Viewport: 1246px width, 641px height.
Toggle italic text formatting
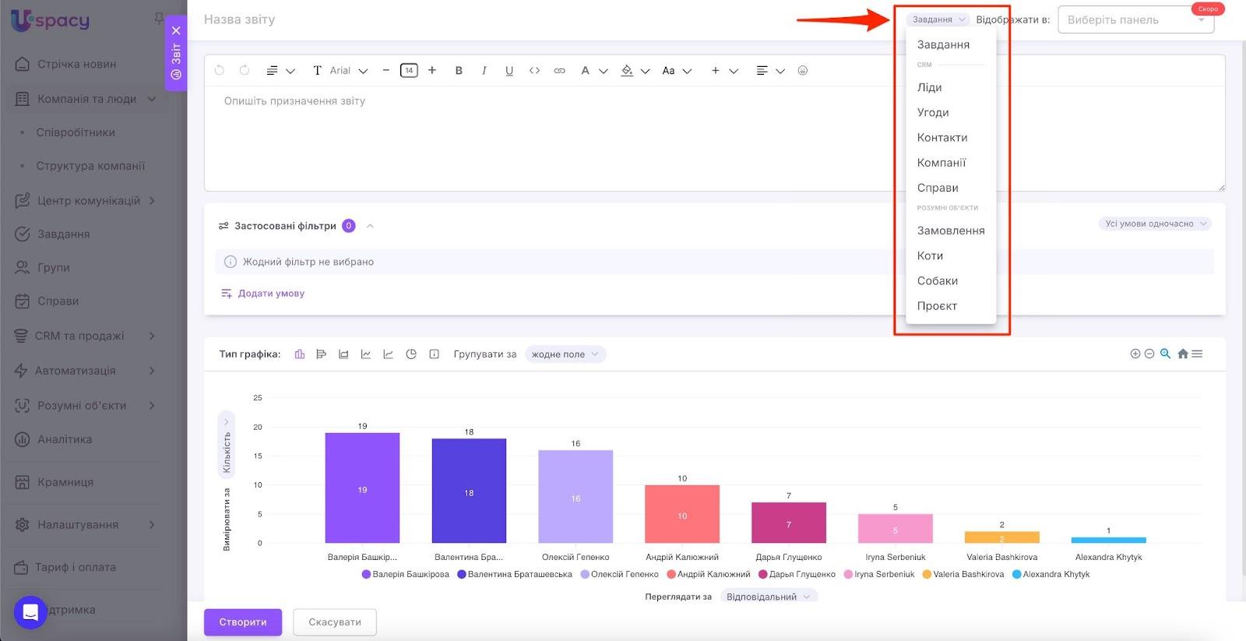pos(484,71)
